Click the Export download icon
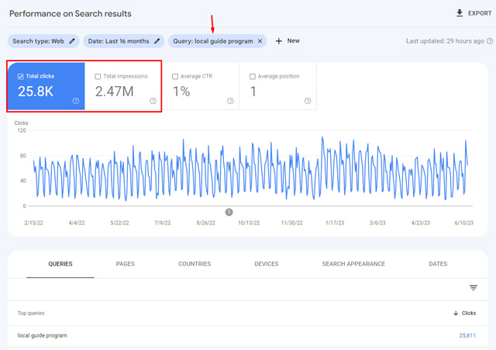This screenshot has width=496, height=350. (x=460, y=13)
